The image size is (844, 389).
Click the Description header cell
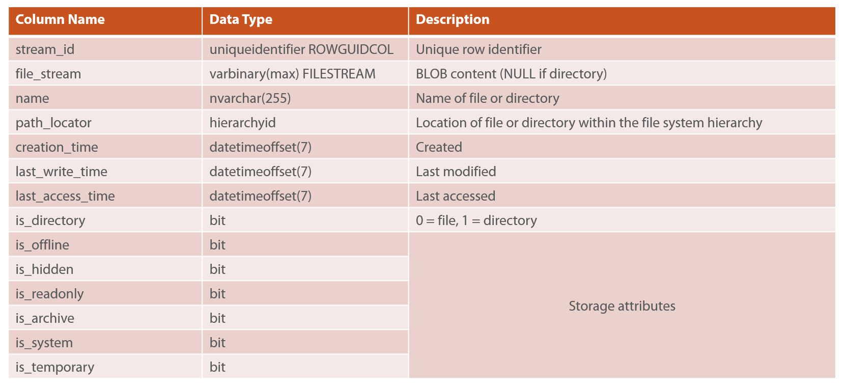click(x=622, y=21)
